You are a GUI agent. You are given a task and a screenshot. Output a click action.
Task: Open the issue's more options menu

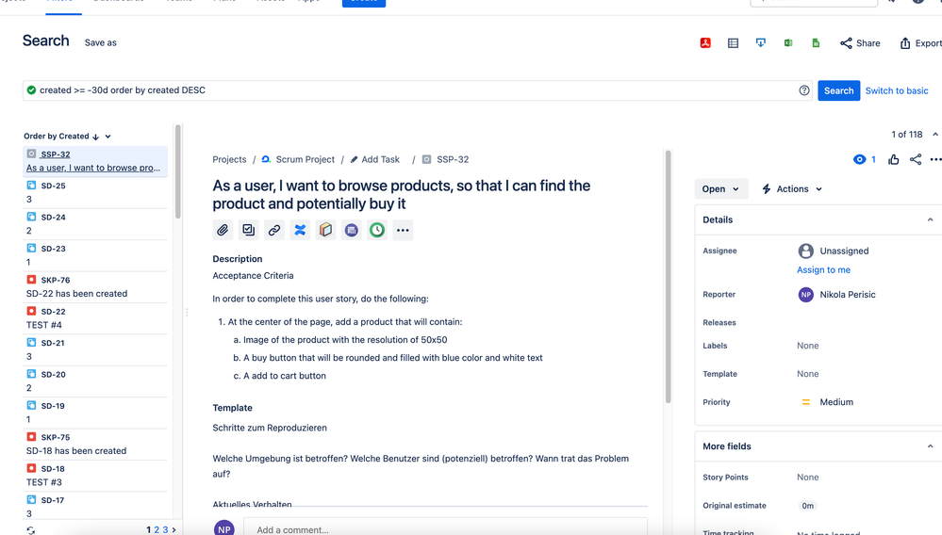[935, 159]
